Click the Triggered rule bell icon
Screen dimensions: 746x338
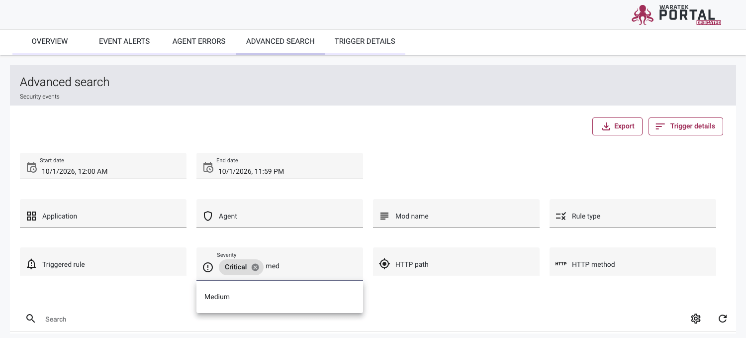tap(31, 264)
